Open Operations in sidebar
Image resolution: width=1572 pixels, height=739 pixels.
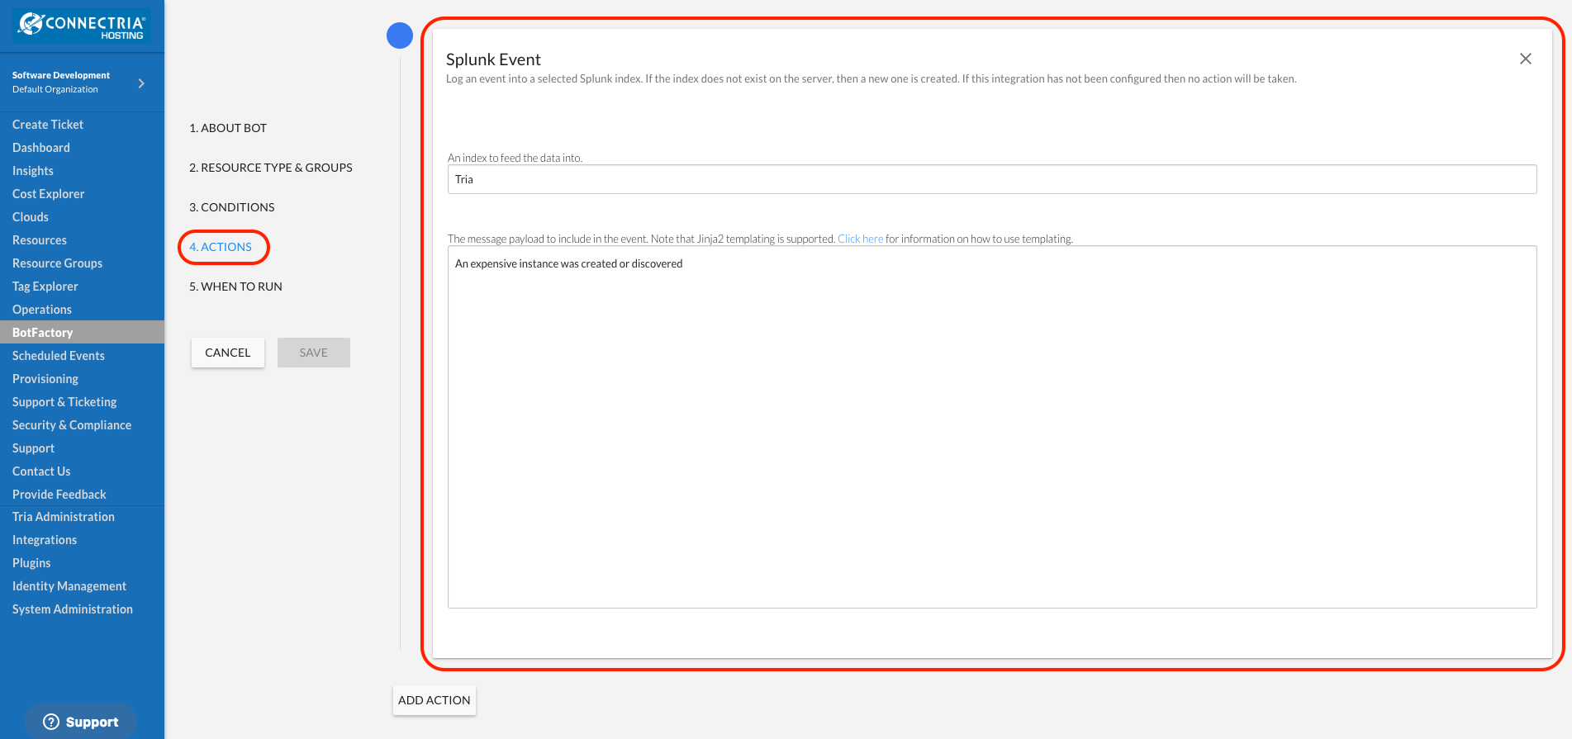pos(42,310)
